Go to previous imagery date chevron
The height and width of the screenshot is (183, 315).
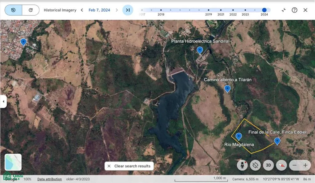[x=82, y=10]
